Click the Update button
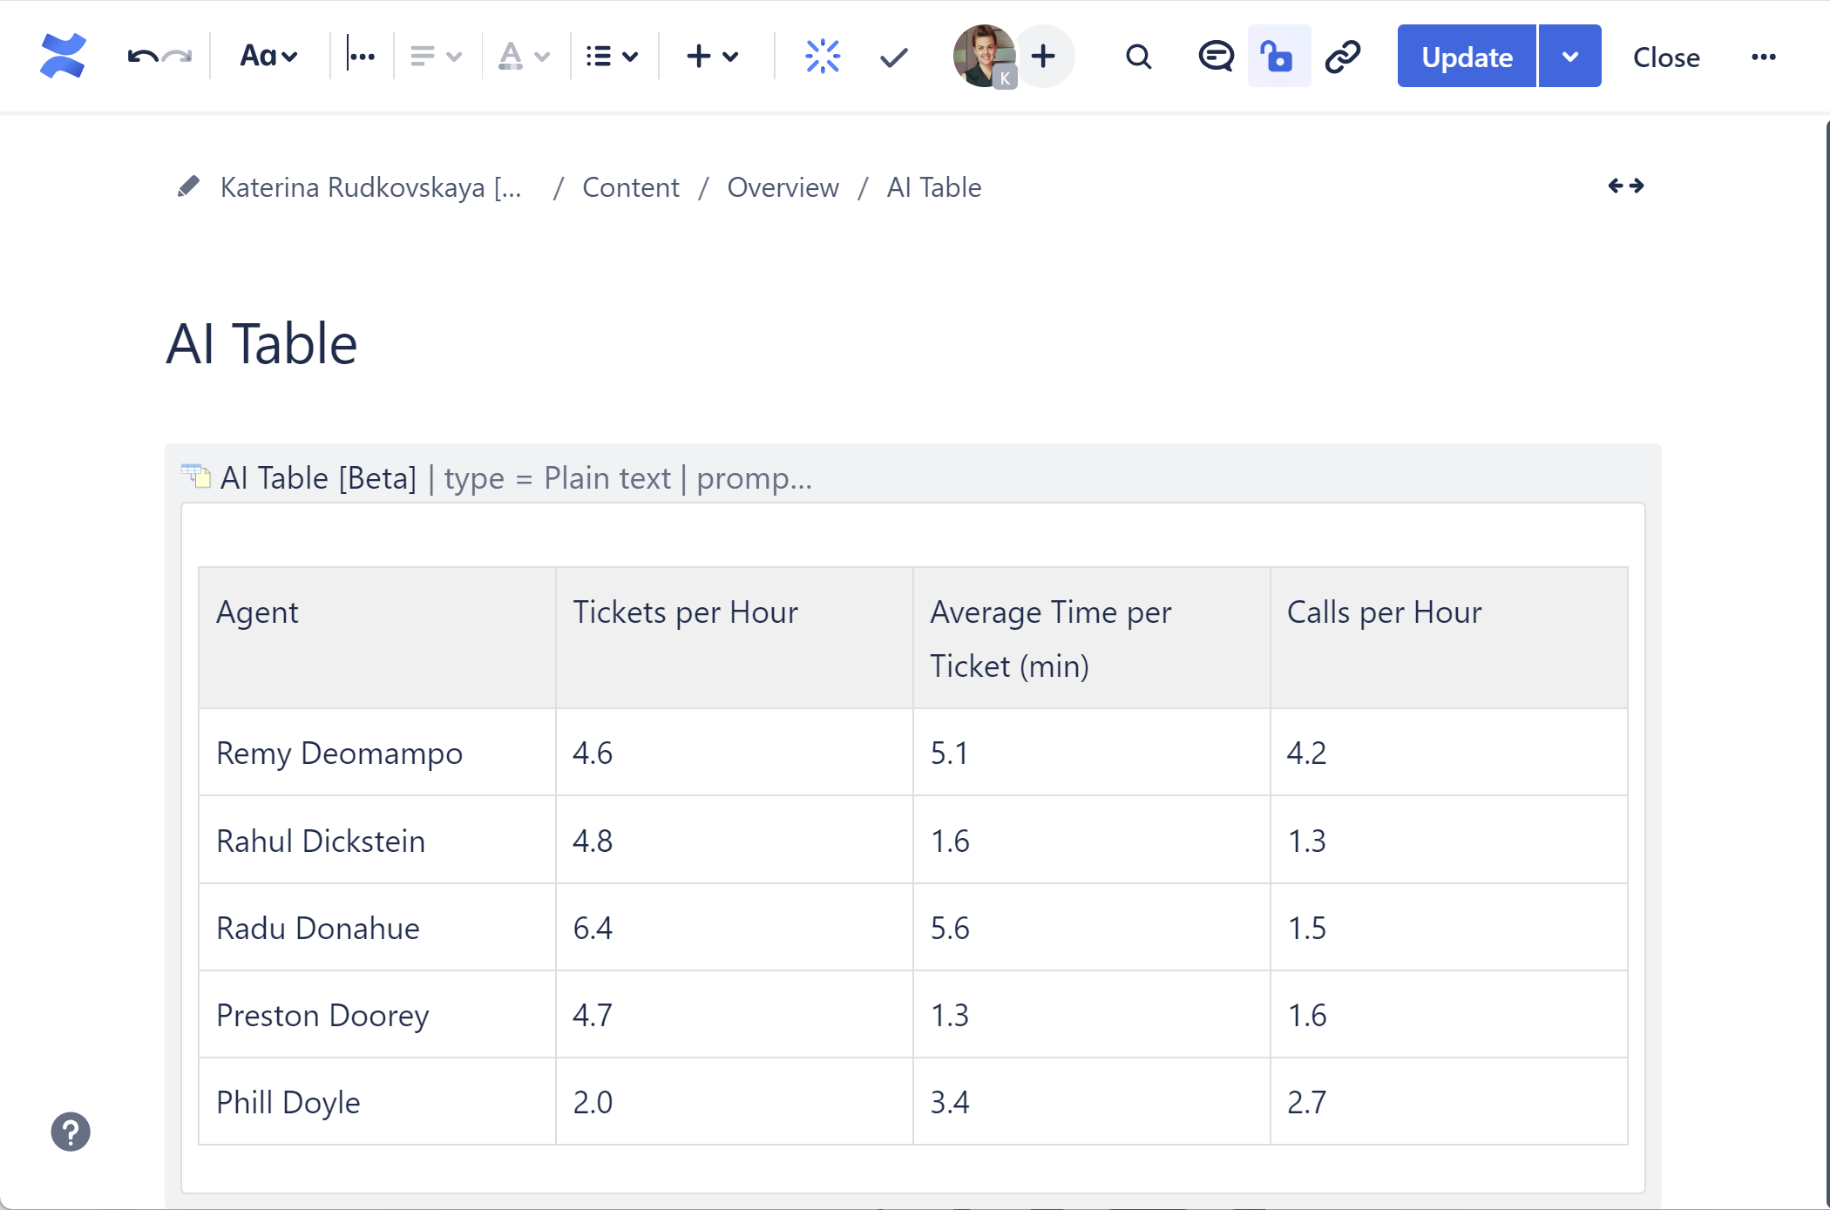The width and height of the screenshot is (1830, 1210). pyautogui.click(x=1467, y=57)
